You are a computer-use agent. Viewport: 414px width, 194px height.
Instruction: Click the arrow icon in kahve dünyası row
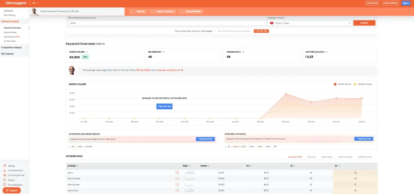(177, 184)
